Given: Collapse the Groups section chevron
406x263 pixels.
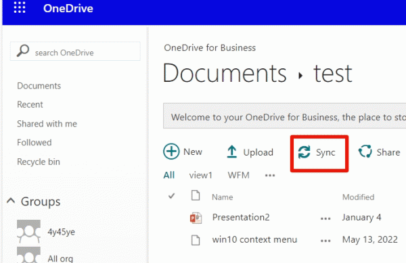Looking at the screenshot, I should 11,201.
